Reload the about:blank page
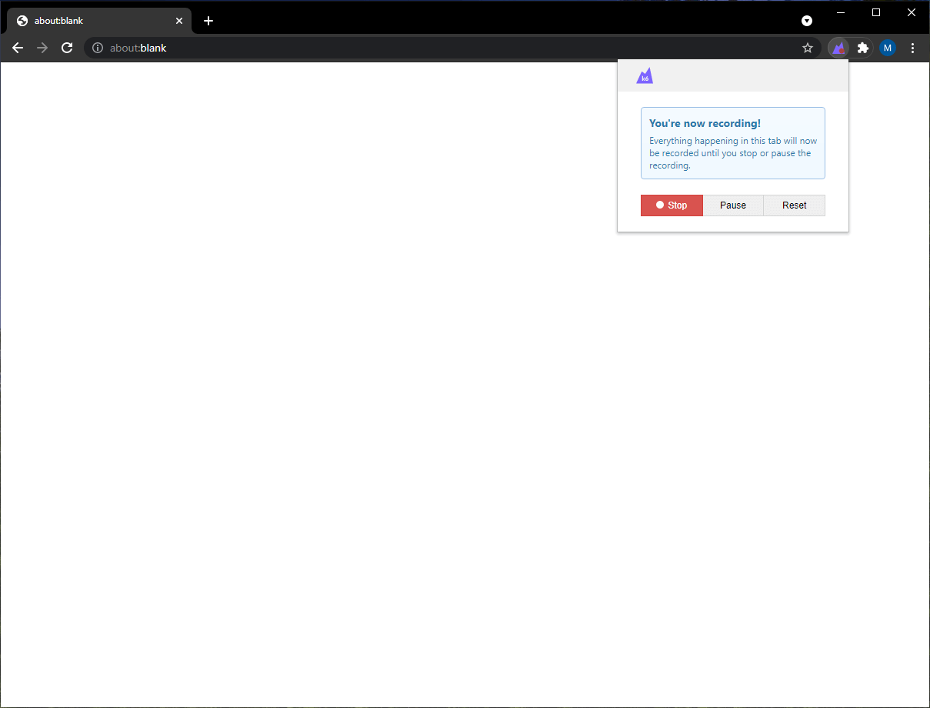The image size is (930, 708). coord(67,48)
